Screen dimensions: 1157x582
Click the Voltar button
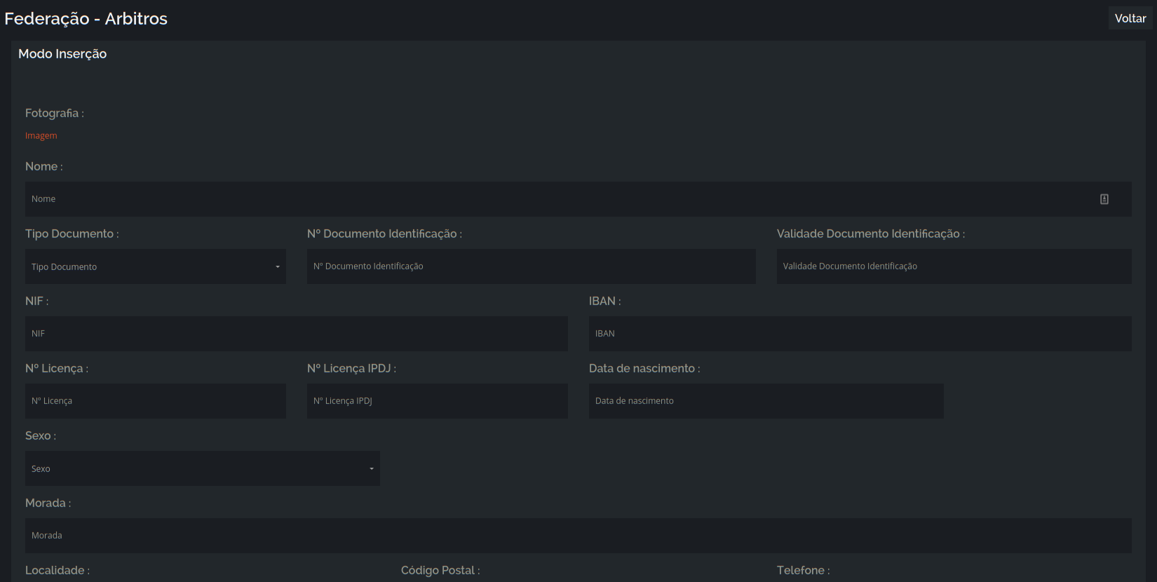(x=1130, y=18)
